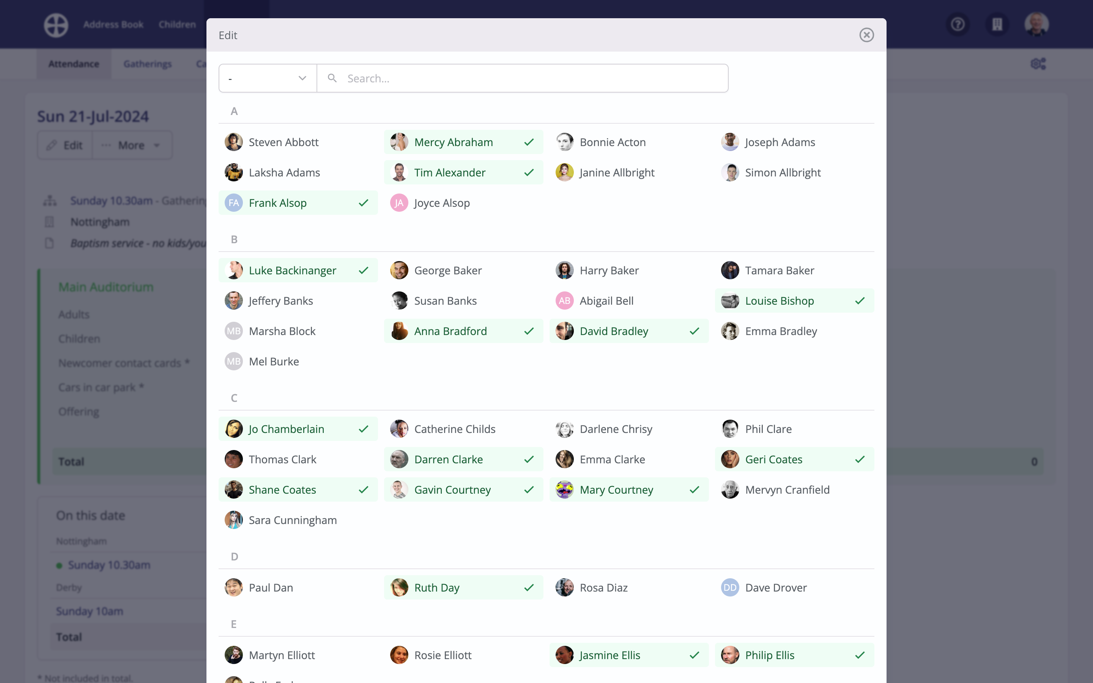Screen dimensions: 1093x683
Task: Click the Edit button on attendance page
Action: [x=65, y=145]
